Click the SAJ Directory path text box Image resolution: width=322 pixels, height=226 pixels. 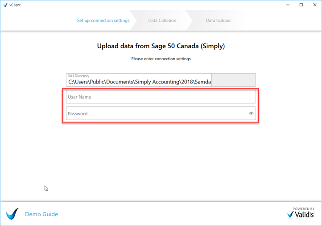click(139, 82)
